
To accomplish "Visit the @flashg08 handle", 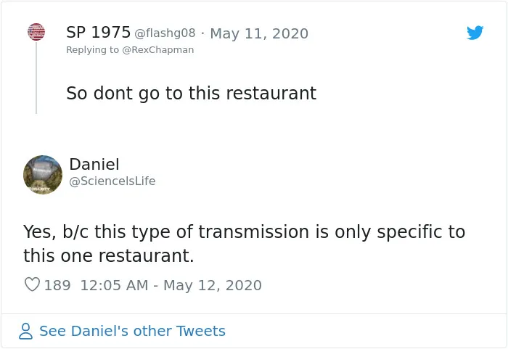I will pos(165,33).
